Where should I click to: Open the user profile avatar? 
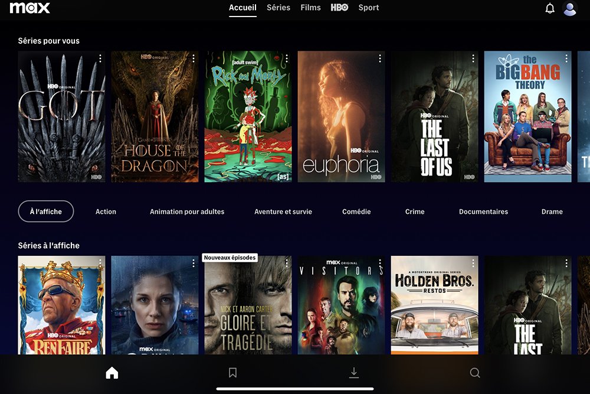570,8
